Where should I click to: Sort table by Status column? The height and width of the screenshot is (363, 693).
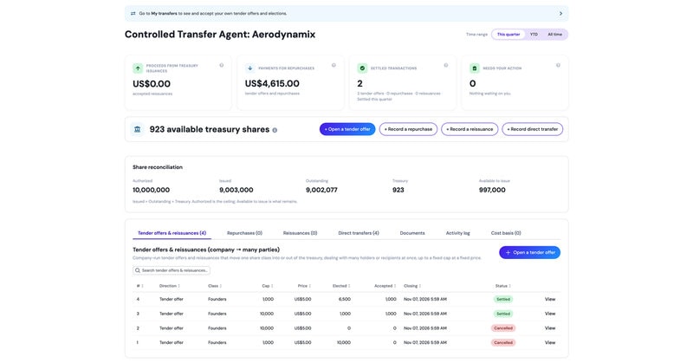(503, 286)
